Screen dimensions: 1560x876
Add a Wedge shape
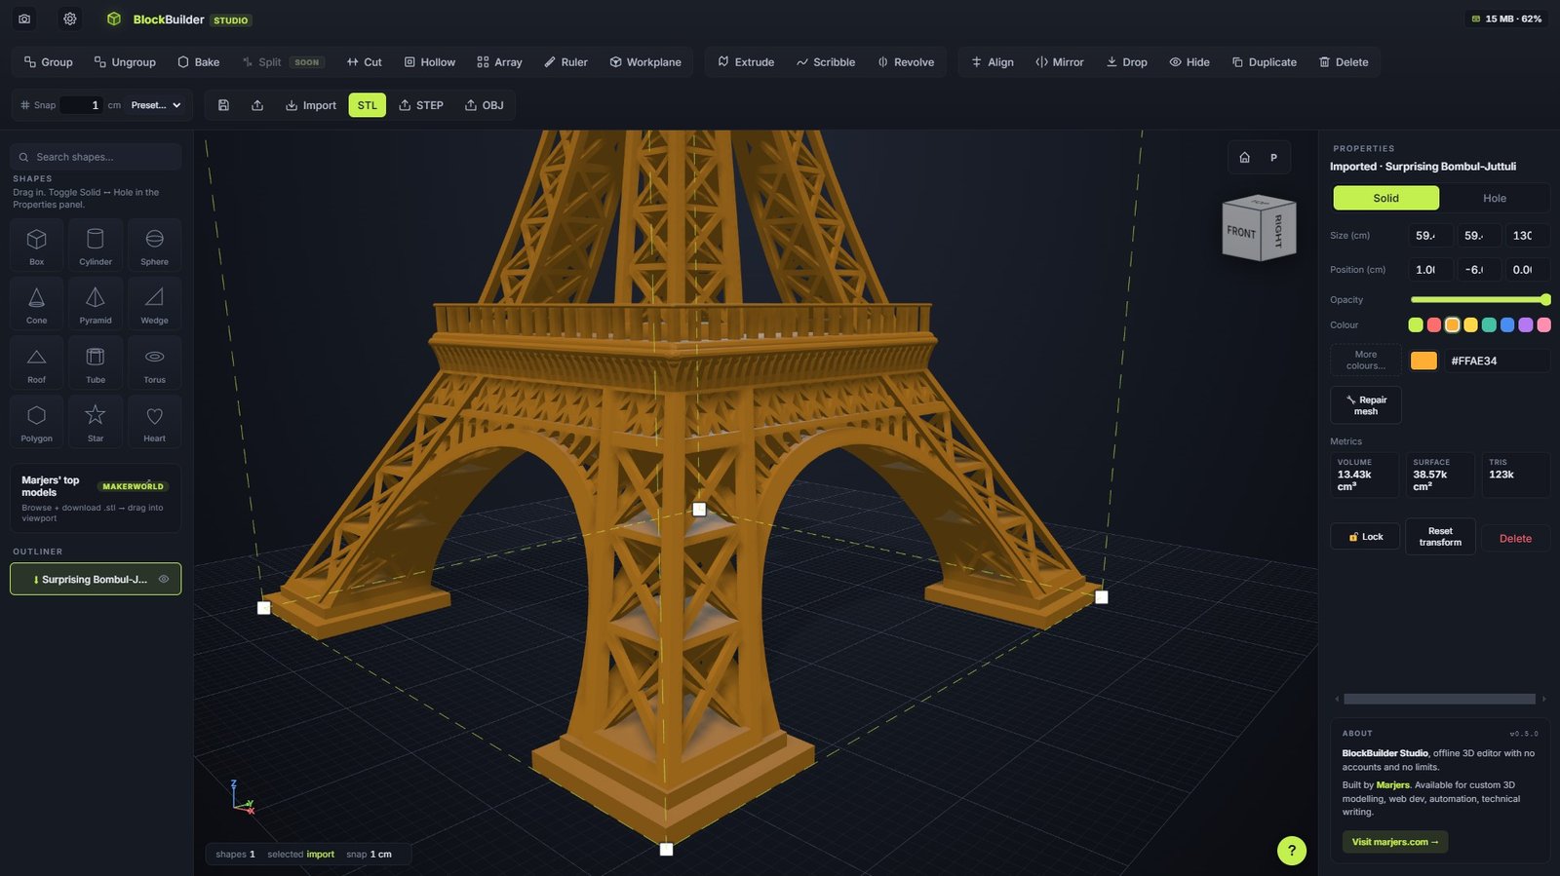(154, 303)
